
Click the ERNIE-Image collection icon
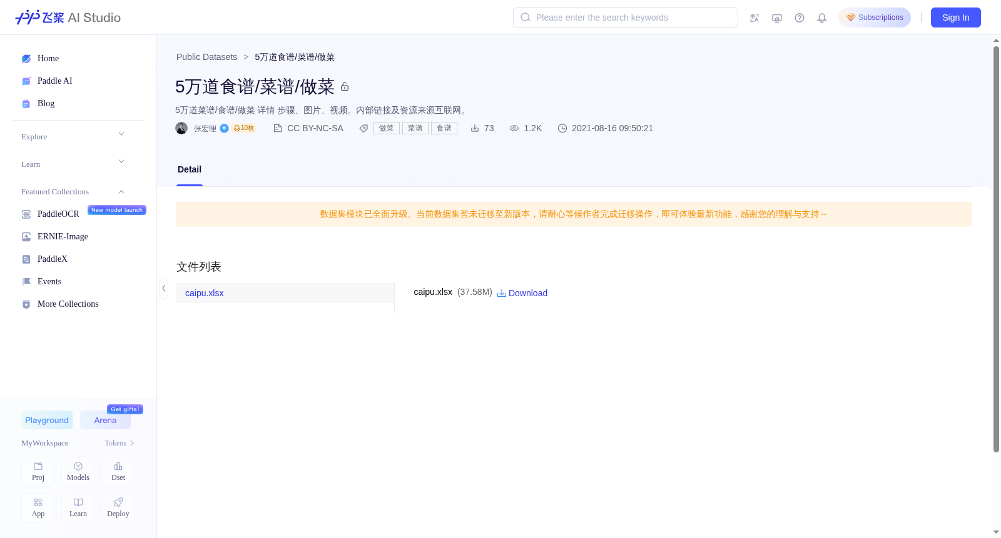pos(26,237)
